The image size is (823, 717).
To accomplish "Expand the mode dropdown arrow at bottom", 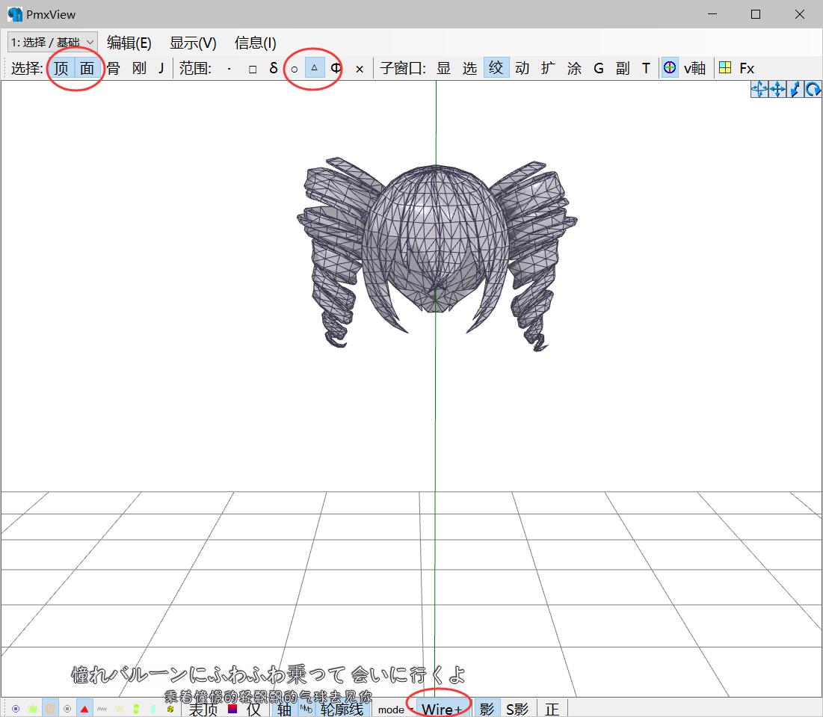I will (411, 709).
